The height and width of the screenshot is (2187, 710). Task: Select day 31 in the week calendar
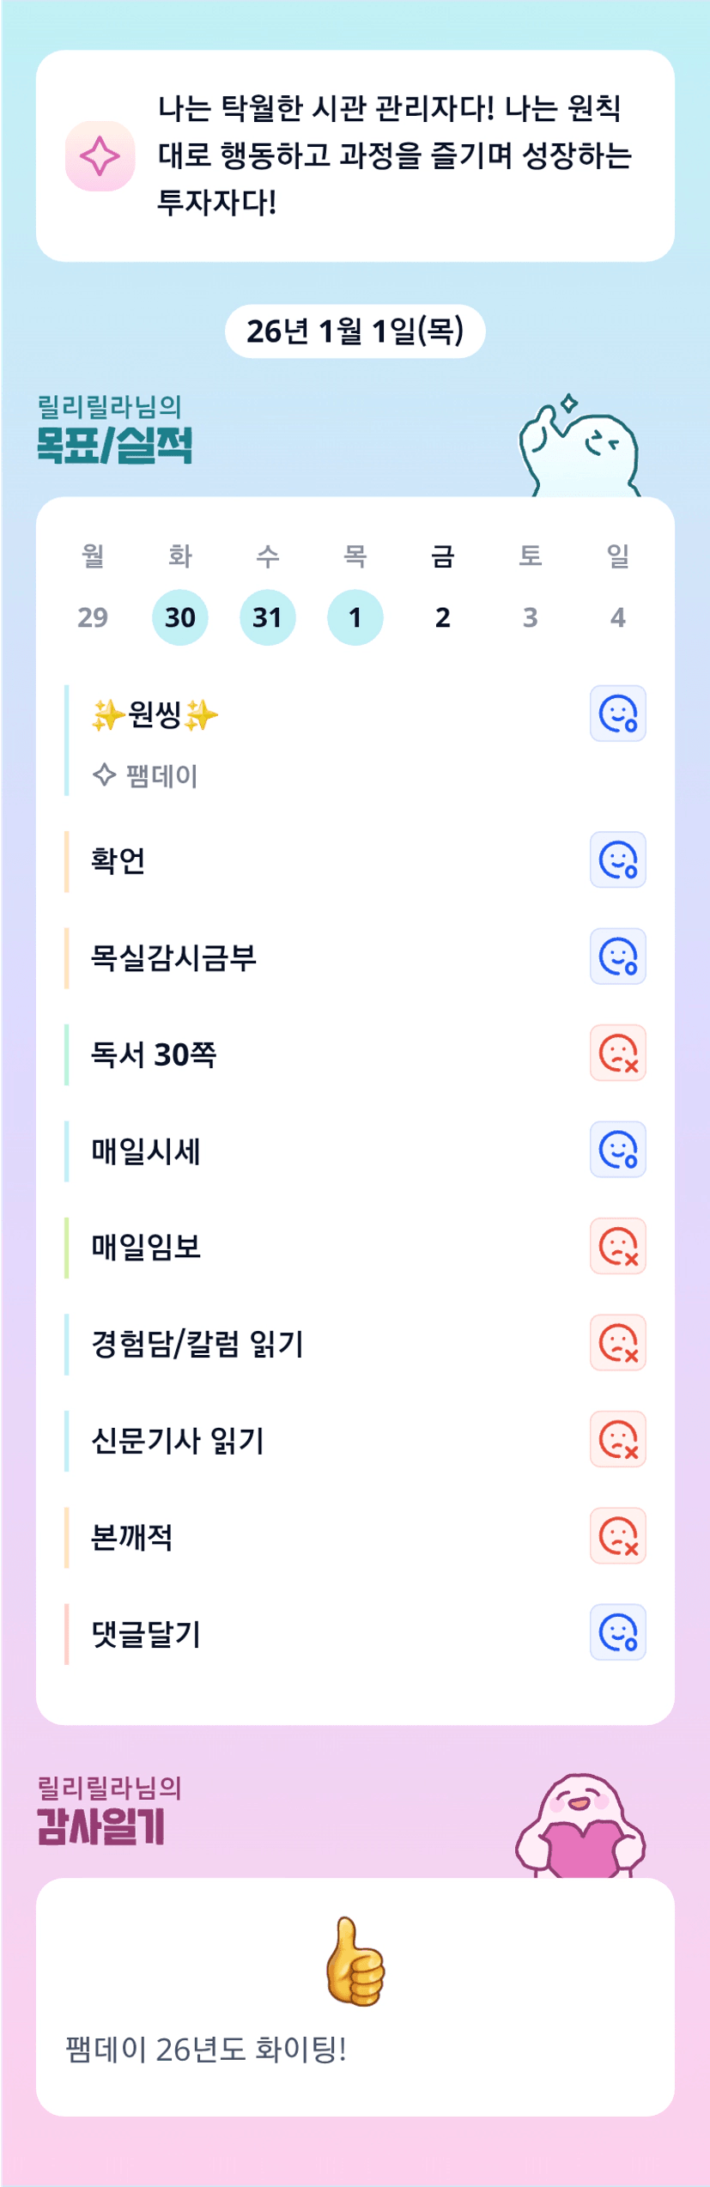tap(268, 617)
